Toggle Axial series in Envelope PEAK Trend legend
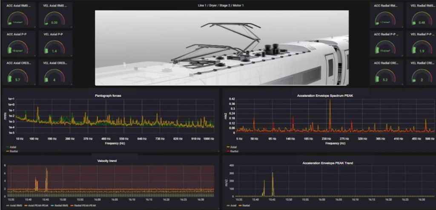 click(232, 206)
